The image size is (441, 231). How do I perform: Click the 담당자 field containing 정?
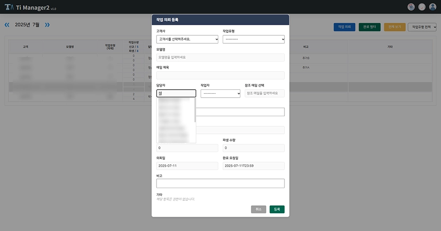[176, 93]
